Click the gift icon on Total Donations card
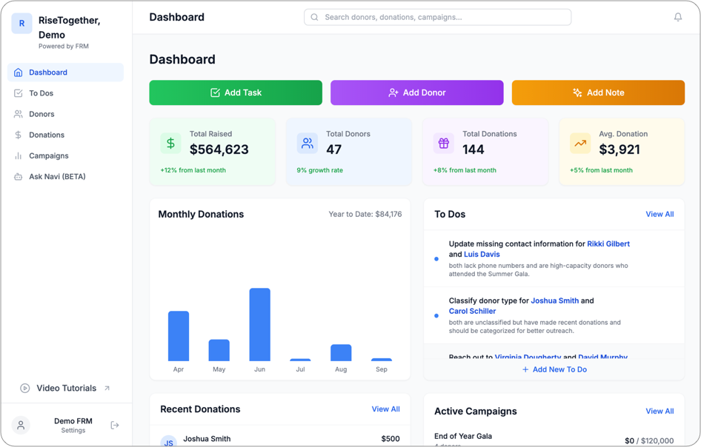Screen dimensions: 701x447 pos(443,144)
